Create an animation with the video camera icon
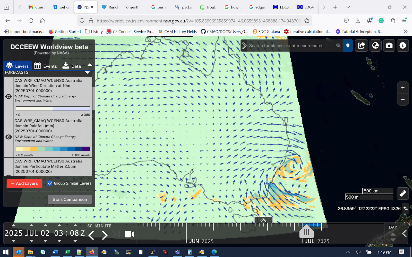The height and width of the screenshot is (257, 412). (x=130, y=234)
